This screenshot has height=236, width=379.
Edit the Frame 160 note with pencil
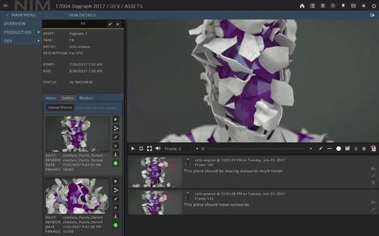[x=373, y=176]
